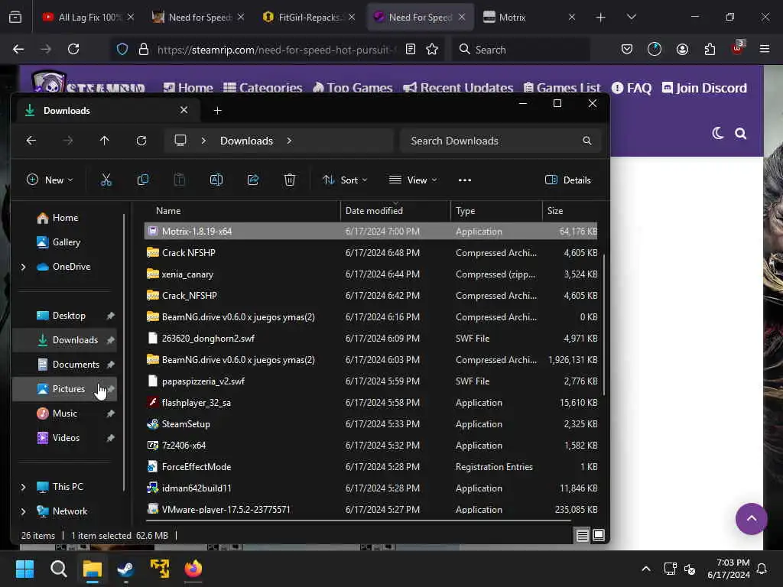Click the Cut scissors icon in Explorer toolbar

106,180
